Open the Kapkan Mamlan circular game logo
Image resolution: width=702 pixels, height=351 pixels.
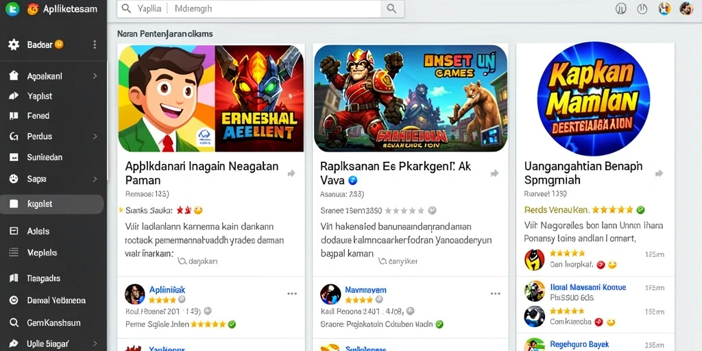point(594,99)
